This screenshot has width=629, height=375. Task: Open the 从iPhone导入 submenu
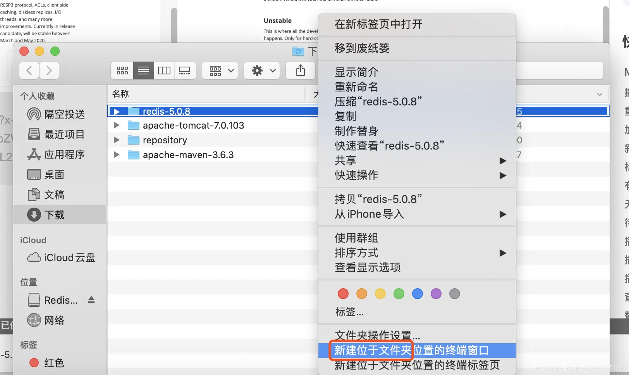(x=417, y=214)
